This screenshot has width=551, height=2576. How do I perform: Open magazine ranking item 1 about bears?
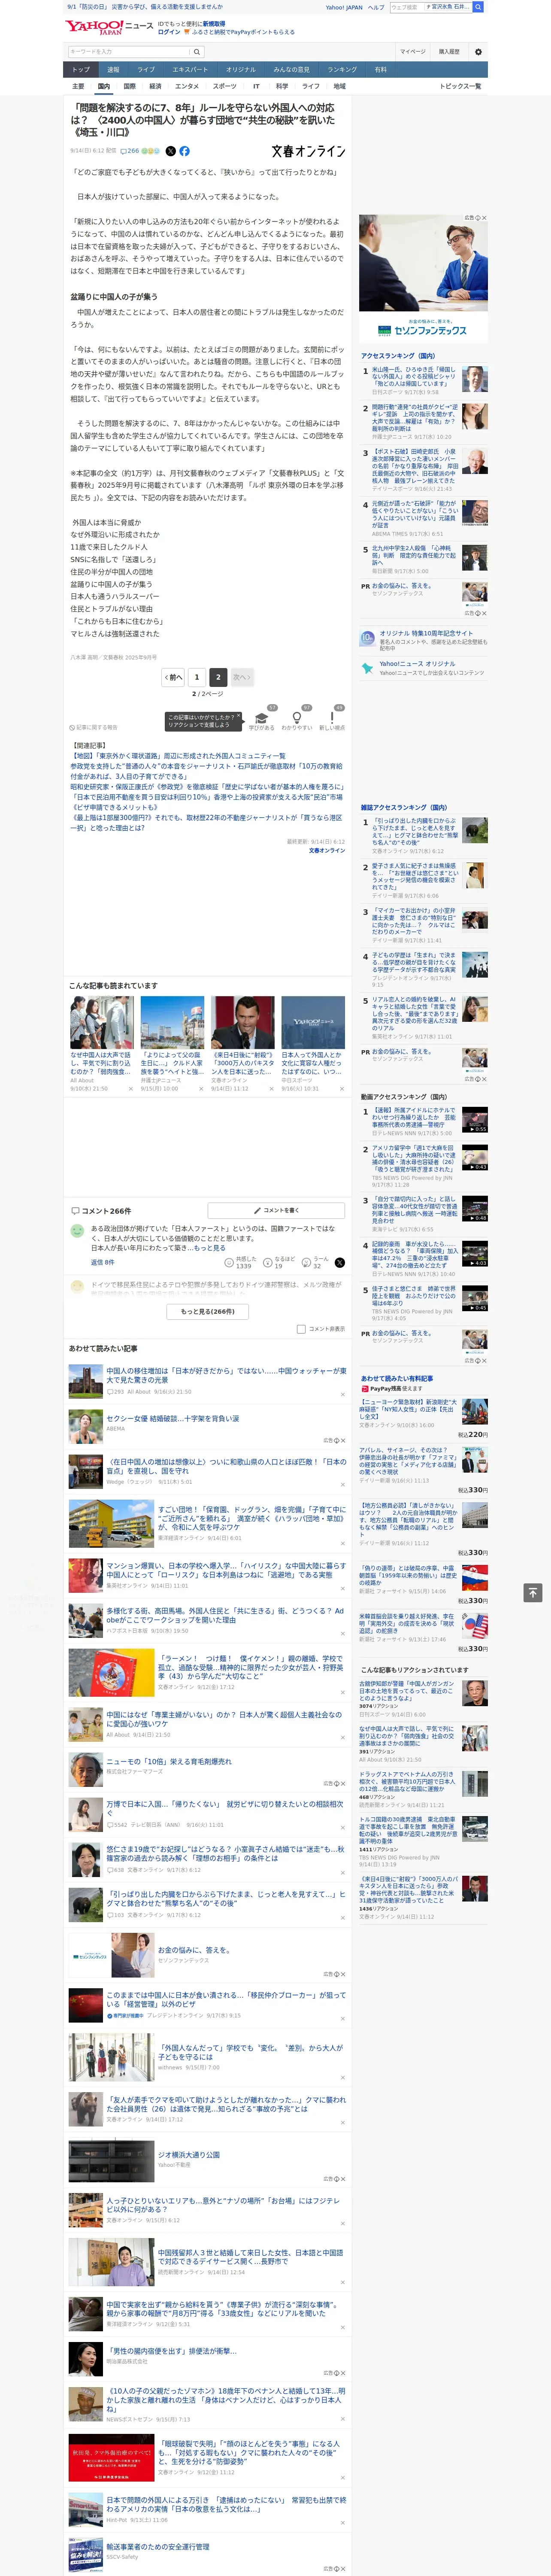[x=415, y=832]
